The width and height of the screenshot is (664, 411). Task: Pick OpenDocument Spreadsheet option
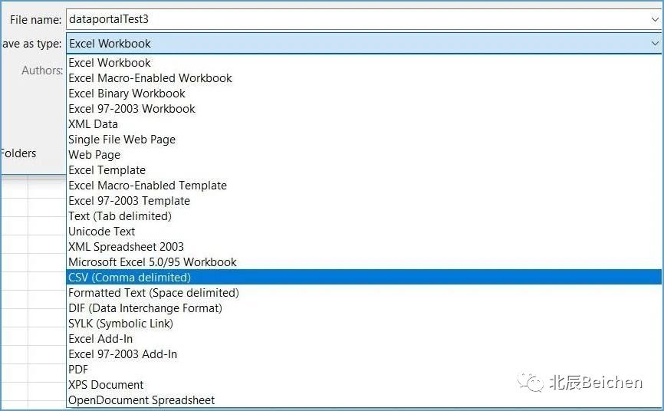click(x=141, y=400)
